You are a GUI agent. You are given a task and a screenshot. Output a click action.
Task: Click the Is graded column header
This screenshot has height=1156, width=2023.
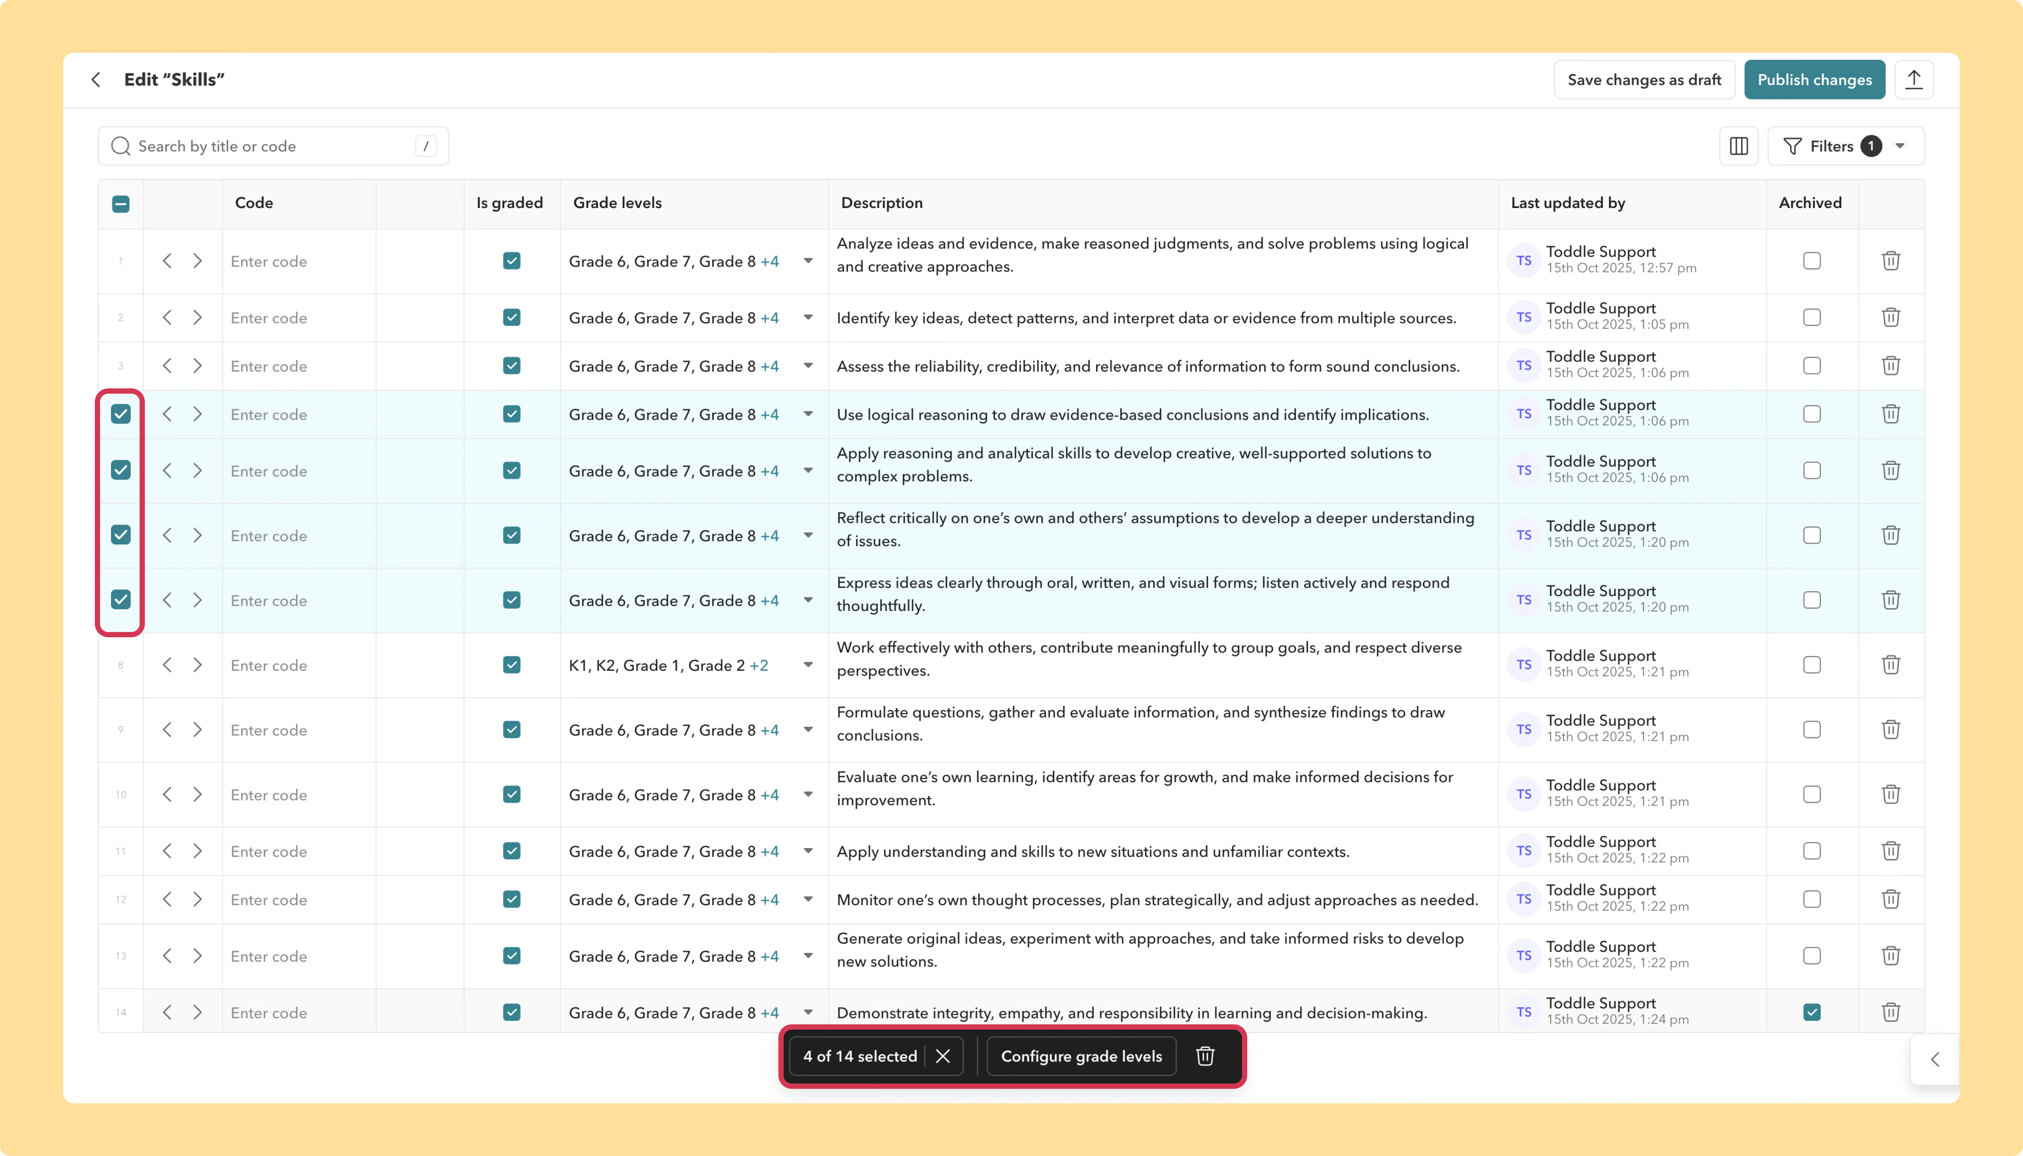tap(510, 203)
